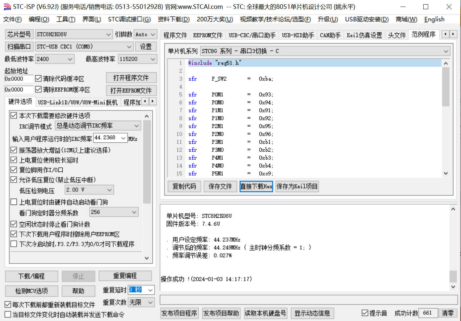Click the STC-ISP app icon in title bar
Image resolution: width=461 pixels, height=321 pixels.
[7, 7]
